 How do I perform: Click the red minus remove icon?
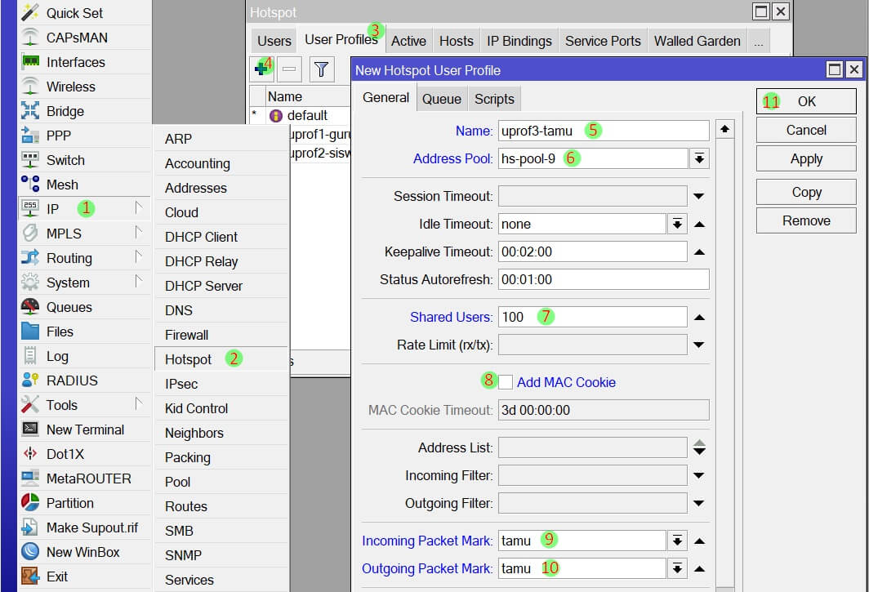point(288,69)
